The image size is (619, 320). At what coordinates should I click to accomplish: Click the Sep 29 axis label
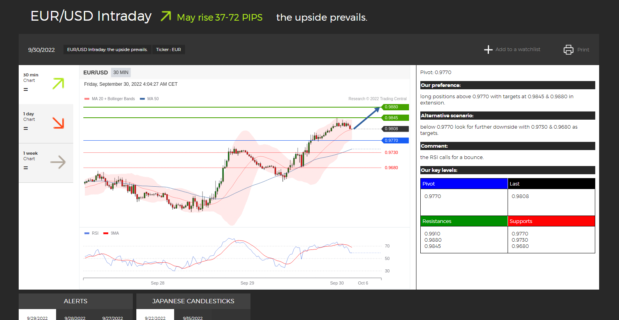(x=247, y=283)
